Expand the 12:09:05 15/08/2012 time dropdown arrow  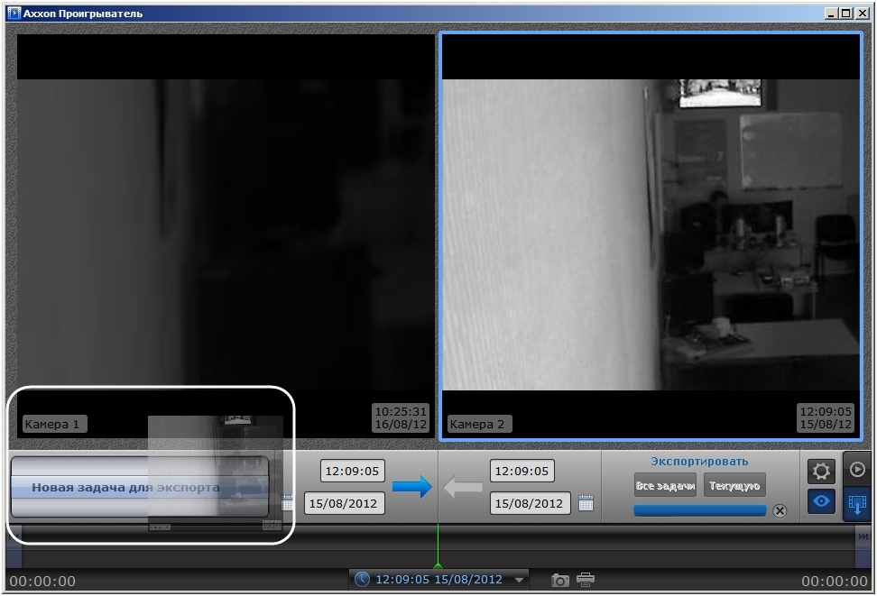[x=520, y=581]
